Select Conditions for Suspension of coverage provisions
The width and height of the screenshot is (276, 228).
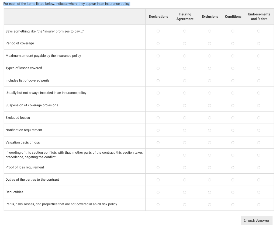pos(233,105)
